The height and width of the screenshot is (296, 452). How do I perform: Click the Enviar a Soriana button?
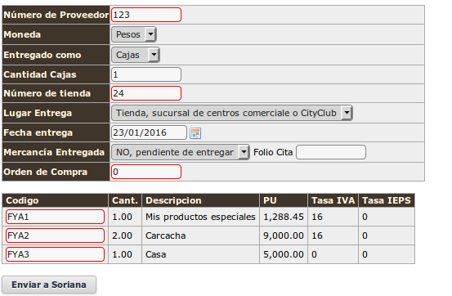(49, 285)
